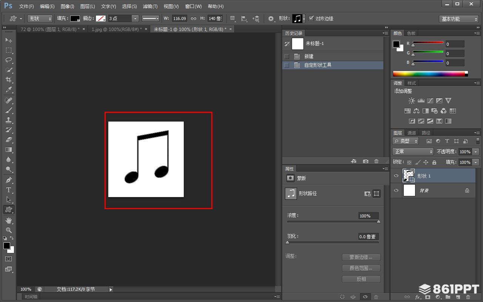Image resolution: width=483 pixels, height=302 pixels.
Task: Open the layer blend mode 正常 dropdown
Action: (x=413, y=151)
